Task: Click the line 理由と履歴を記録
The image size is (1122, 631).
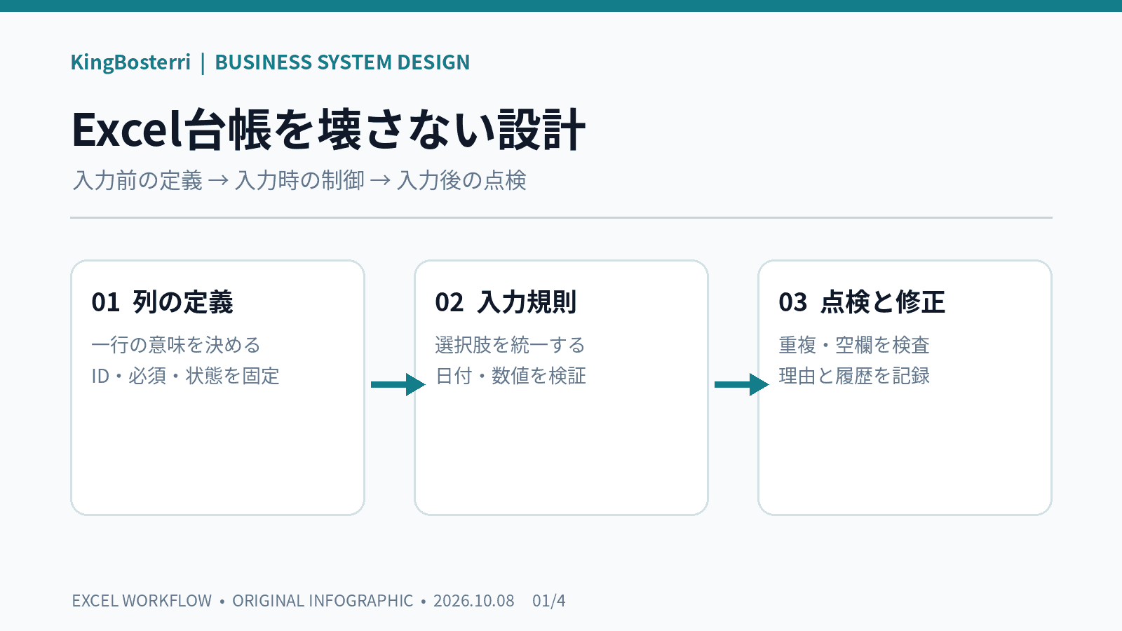Action: (x=854, y=376)
